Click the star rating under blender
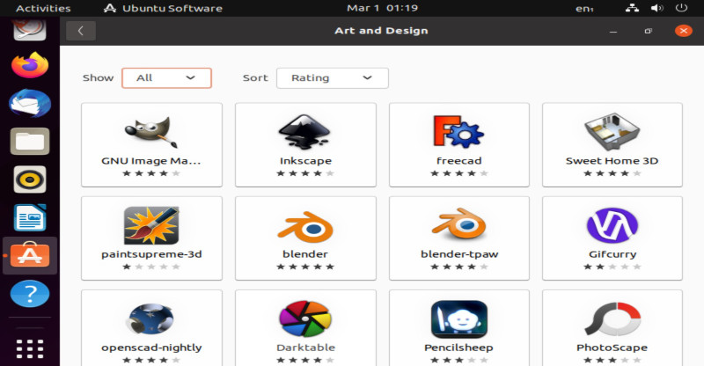 point(305,267)
